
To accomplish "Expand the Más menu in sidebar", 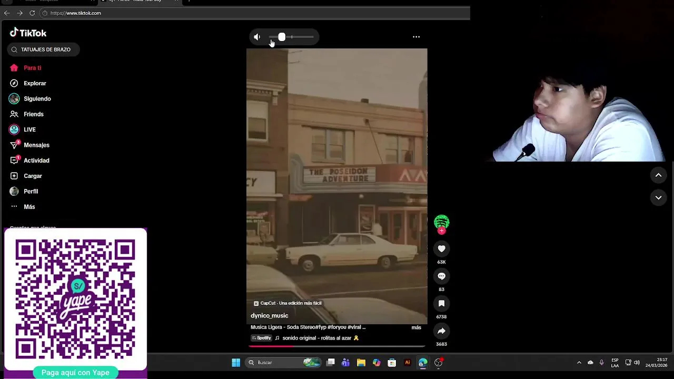I will pos(29,207).
